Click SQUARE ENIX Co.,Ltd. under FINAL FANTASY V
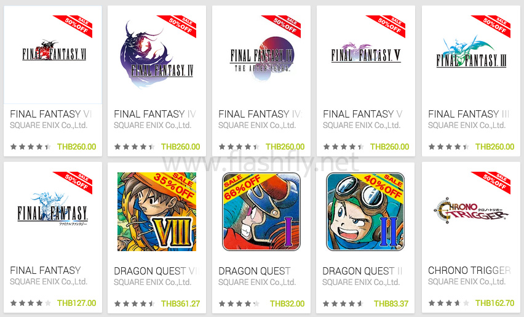 (x=362, y=126)
